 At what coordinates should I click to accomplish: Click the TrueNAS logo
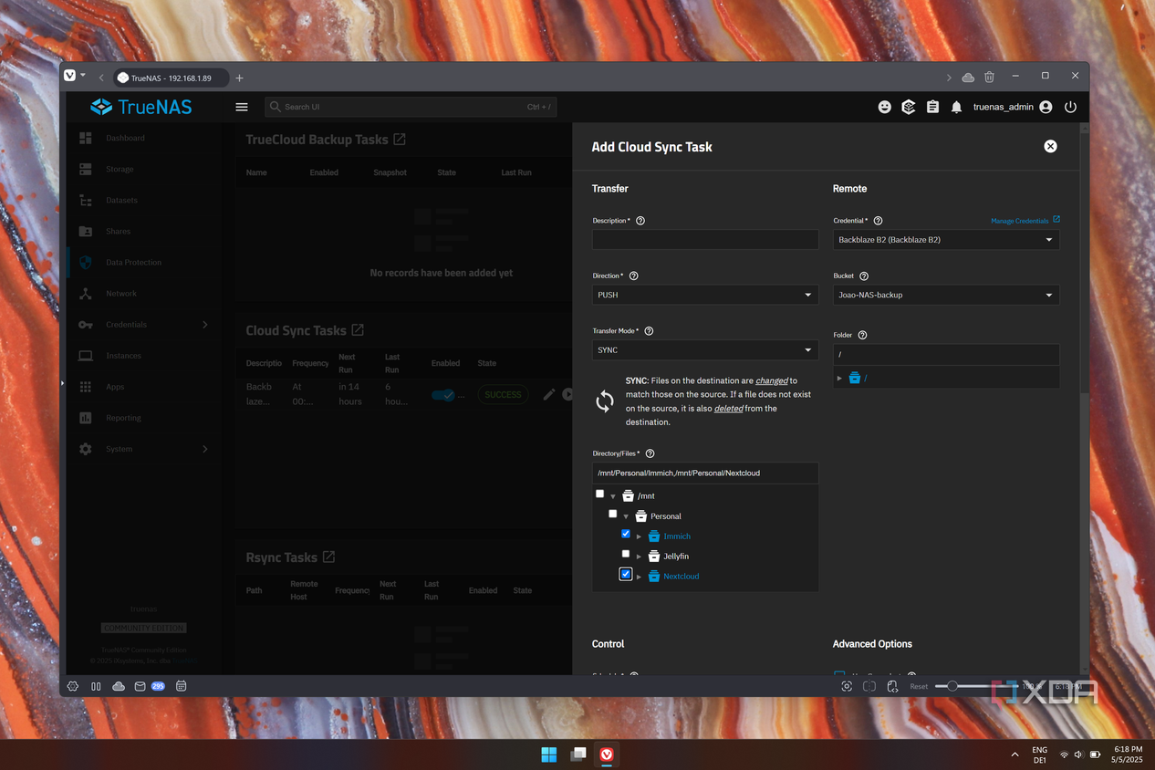coord(141,107)
